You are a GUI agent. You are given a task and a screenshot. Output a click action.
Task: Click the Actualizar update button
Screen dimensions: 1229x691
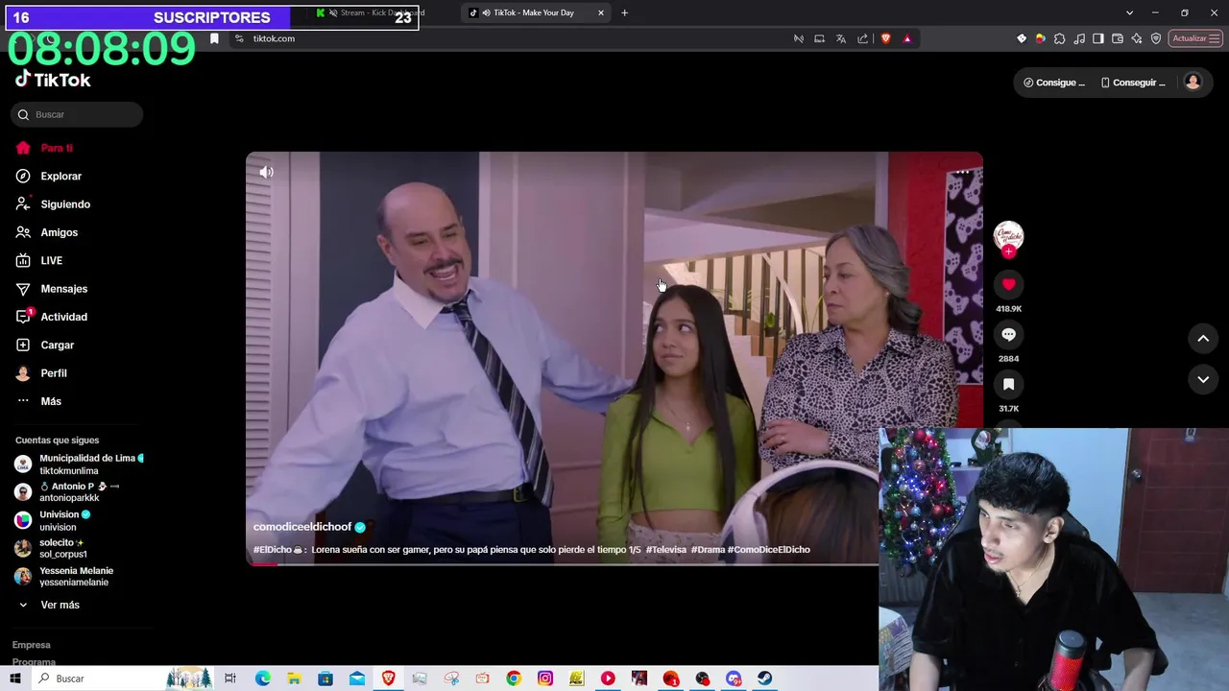pyautogui.click(x=1195, y=38)
